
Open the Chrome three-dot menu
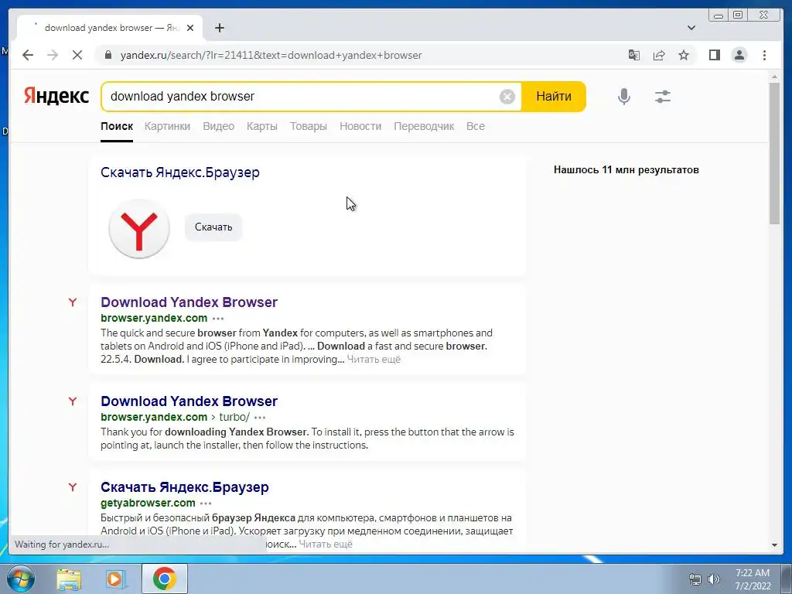point(764,55)
